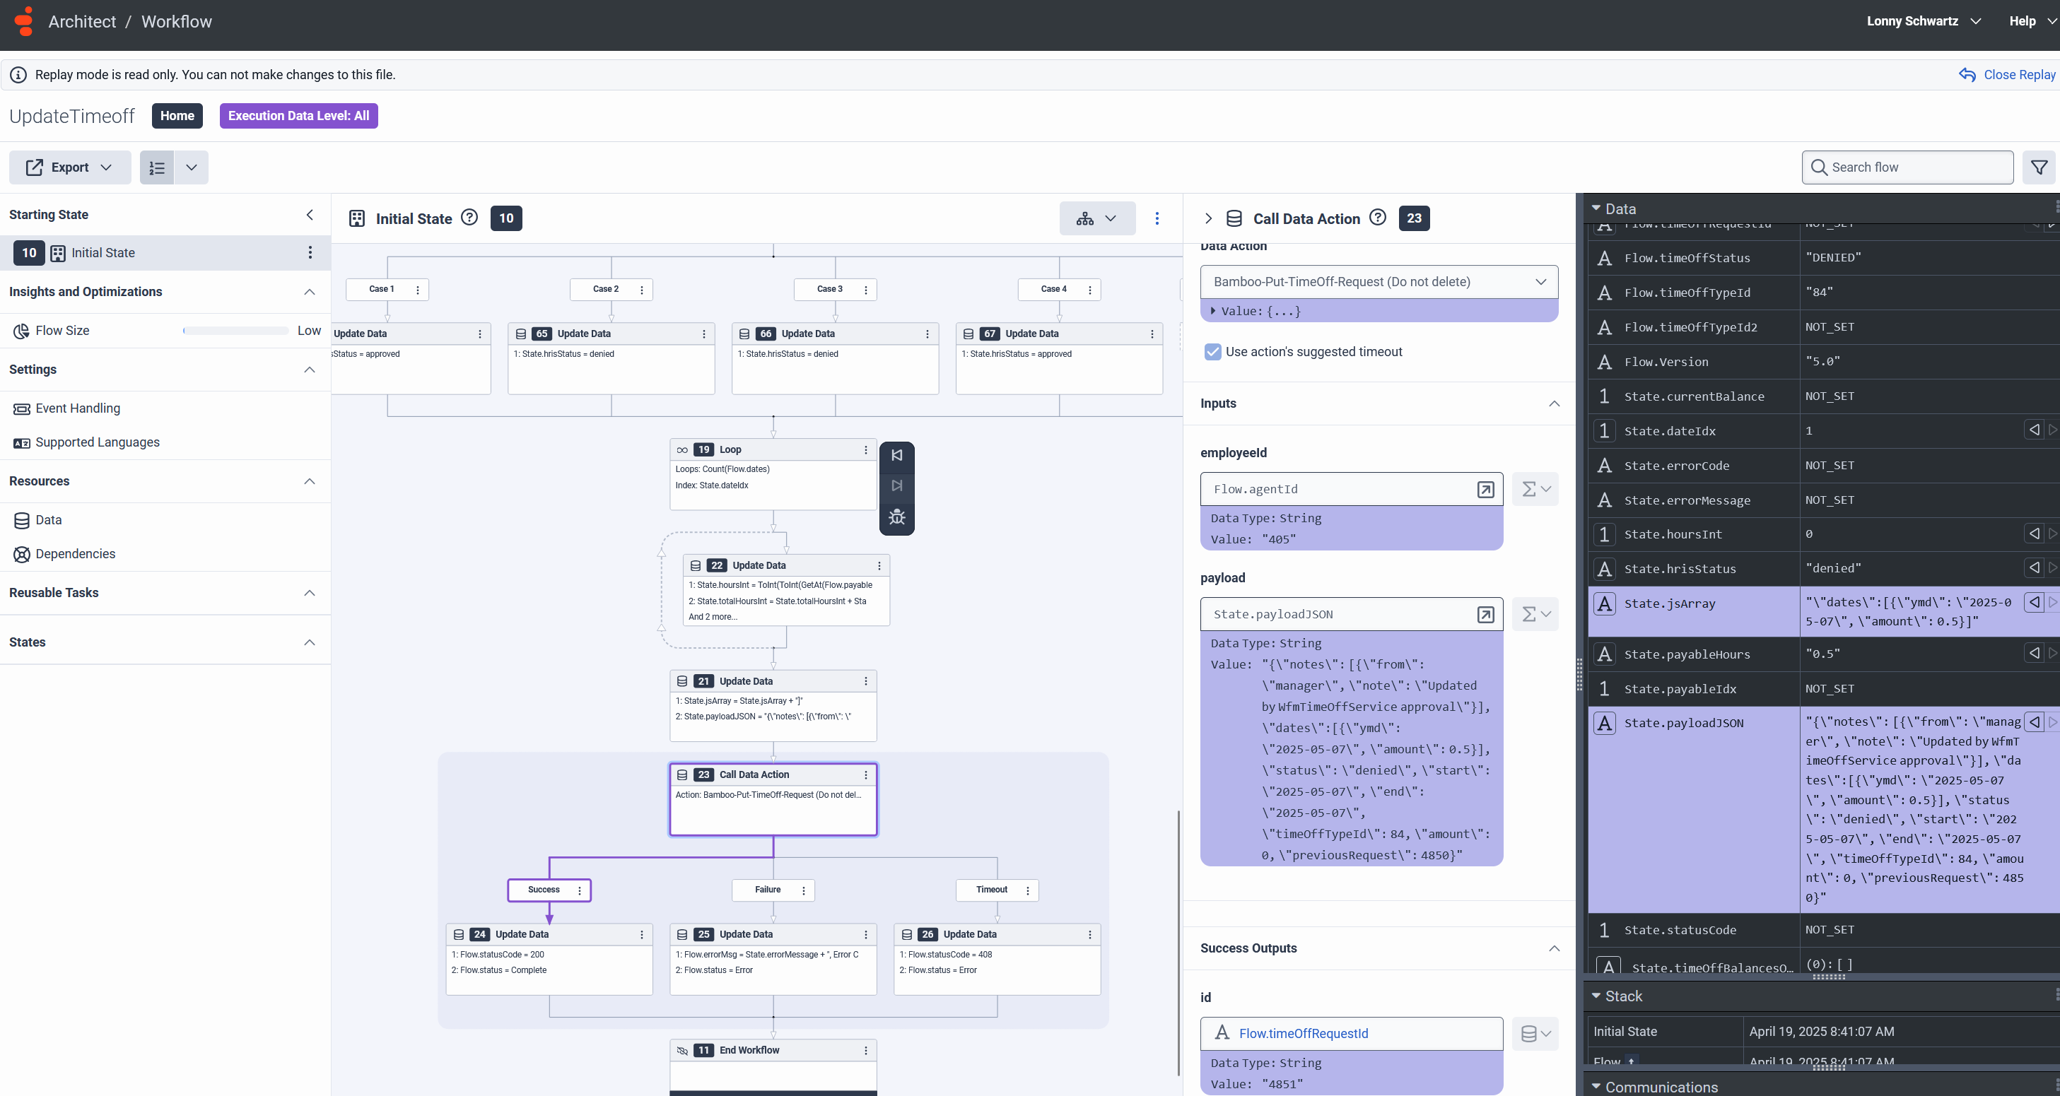Open expression editor for State.payloadJSON field
The width and height of the screenshot is (2060, 1096).
coord(1485,614)
